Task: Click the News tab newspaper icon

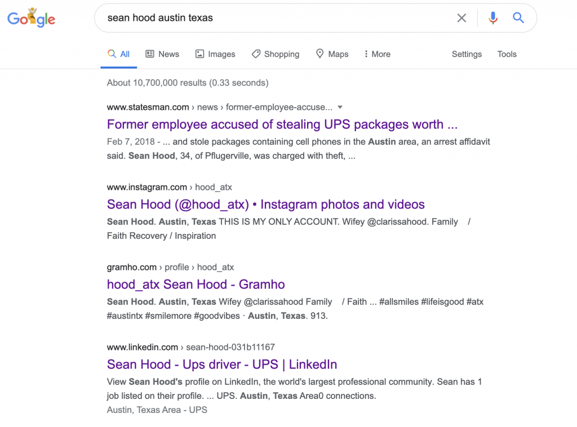Action: click(150, 54)
